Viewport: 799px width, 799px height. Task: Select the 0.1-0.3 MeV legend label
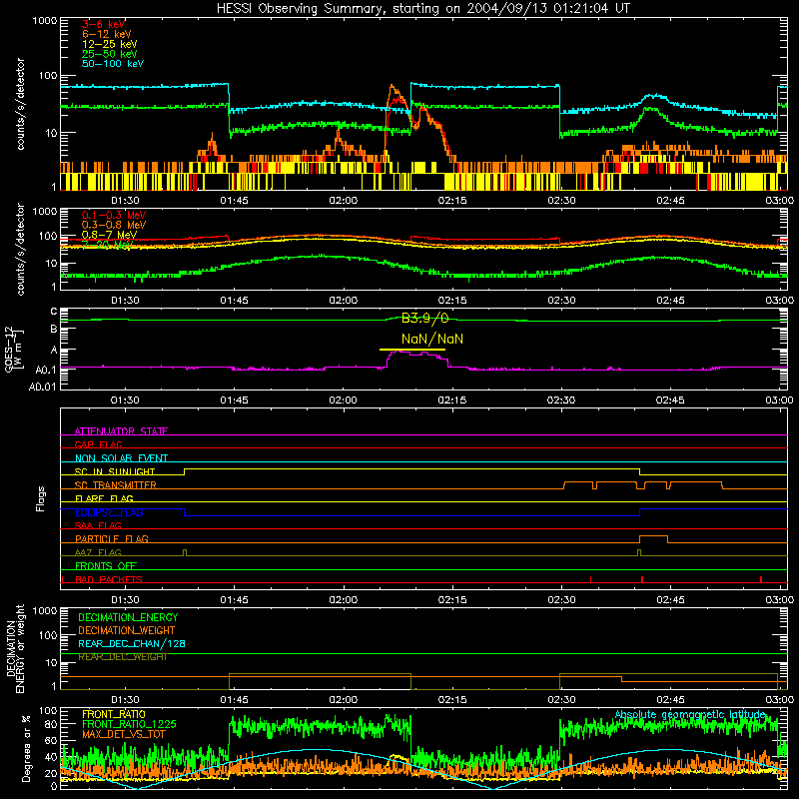tap(114, 215)
